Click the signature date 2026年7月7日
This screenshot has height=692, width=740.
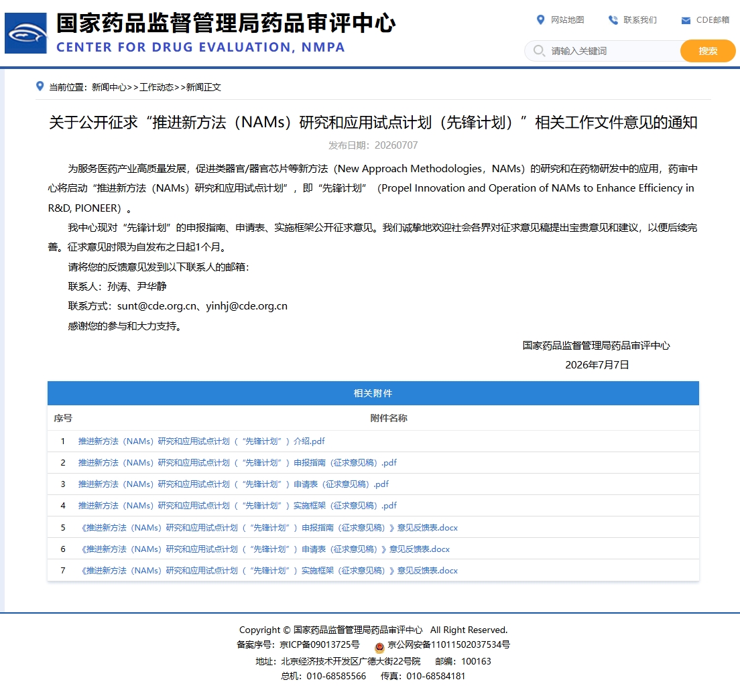[597, 364]
